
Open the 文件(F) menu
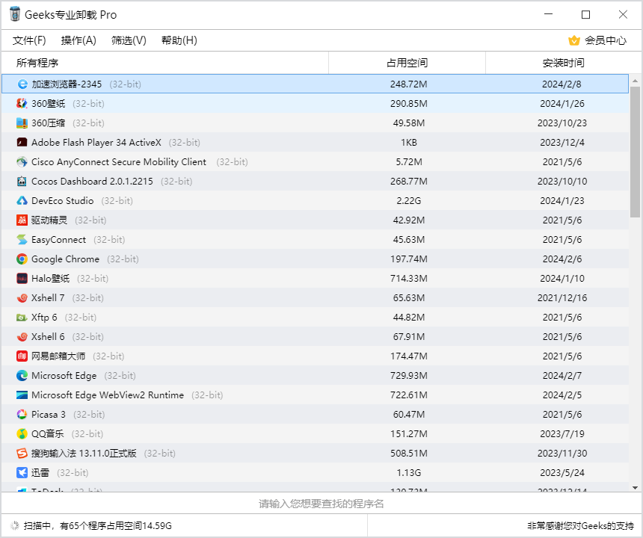(x=29, y=40)
